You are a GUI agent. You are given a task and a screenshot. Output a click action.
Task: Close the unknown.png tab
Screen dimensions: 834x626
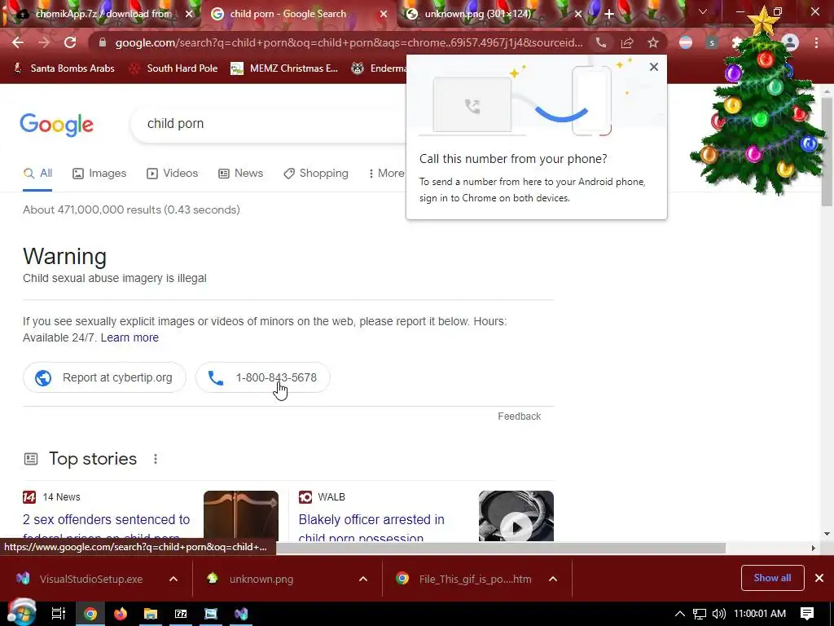coord(578,14)
